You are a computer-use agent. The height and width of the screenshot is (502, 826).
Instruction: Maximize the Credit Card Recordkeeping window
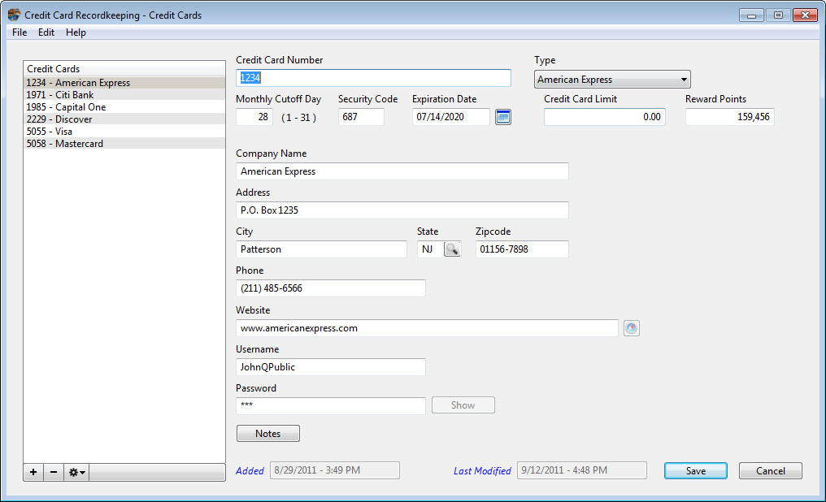[x=778, y=15]
